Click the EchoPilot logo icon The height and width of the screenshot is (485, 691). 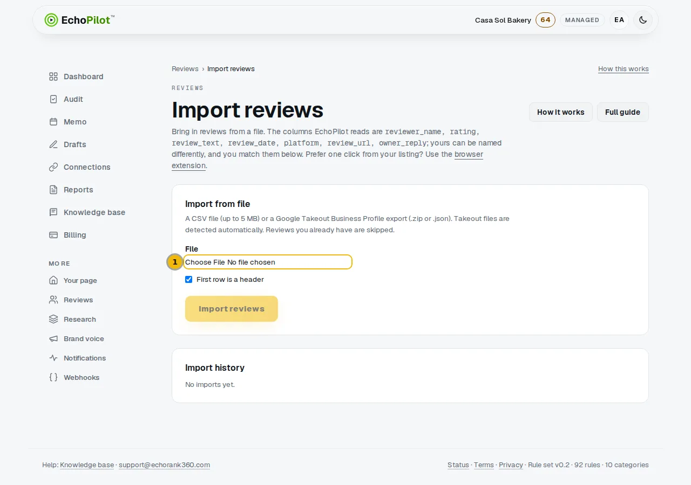[51, 20]
